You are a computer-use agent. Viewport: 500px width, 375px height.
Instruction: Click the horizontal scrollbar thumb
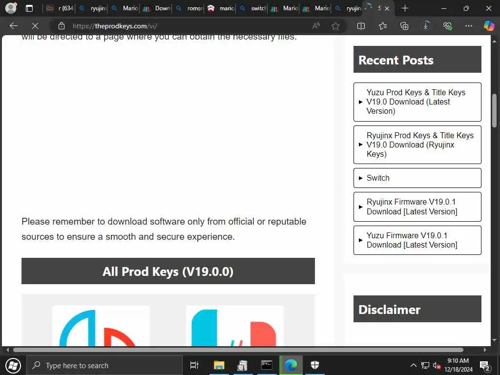238,350
